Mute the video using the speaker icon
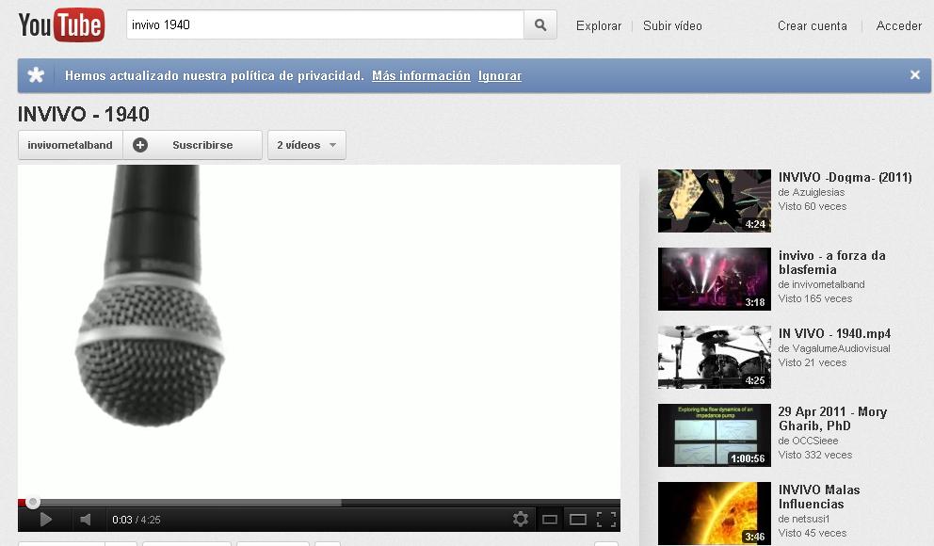Screen dimensions: 934x546 tap(86, 519)
